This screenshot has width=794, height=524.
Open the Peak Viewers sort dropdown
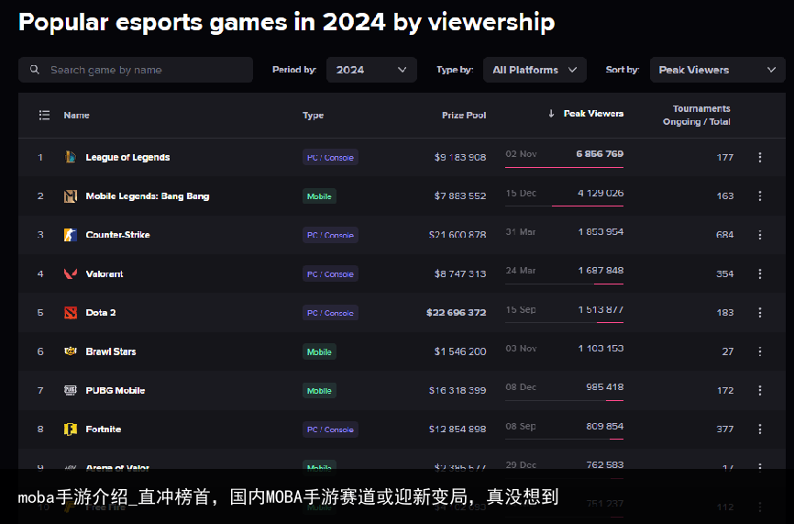point(718,70)
